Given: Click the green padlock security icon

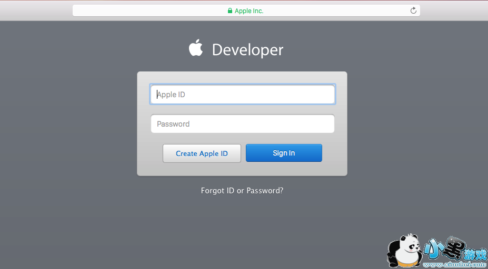Looking at the screenshot, I should coord(230,11).
